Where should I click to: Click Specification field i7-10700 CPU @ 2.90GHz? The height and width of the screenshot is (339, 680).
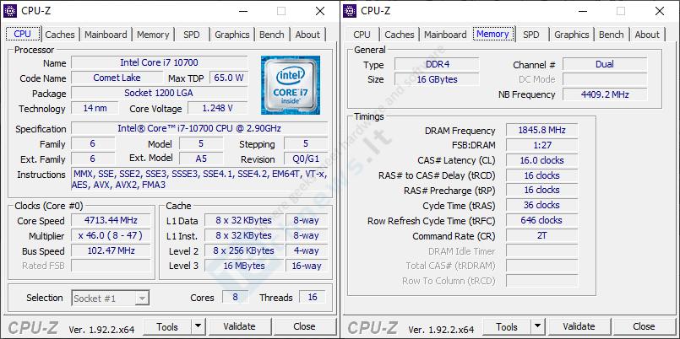(x=199, y=128)
